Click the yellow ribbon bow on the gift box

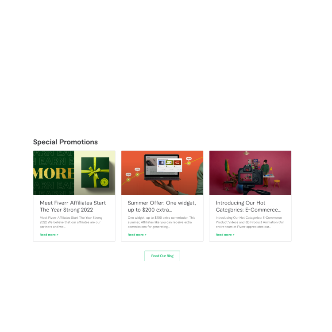tap(95, 171)
